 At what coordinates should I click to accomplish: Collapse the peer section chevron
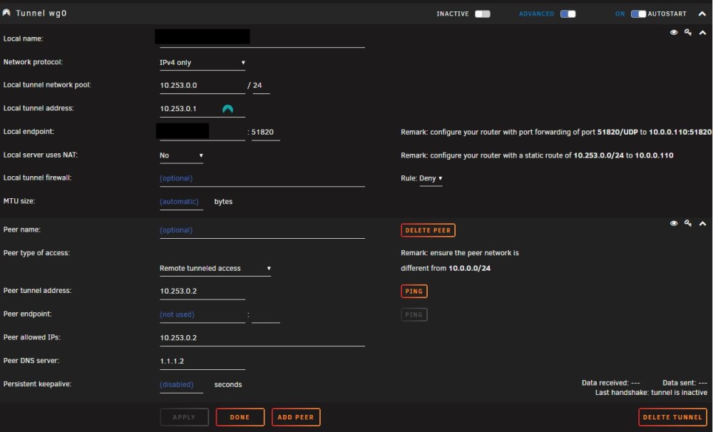pyautogui.click(x=702, y=224)
